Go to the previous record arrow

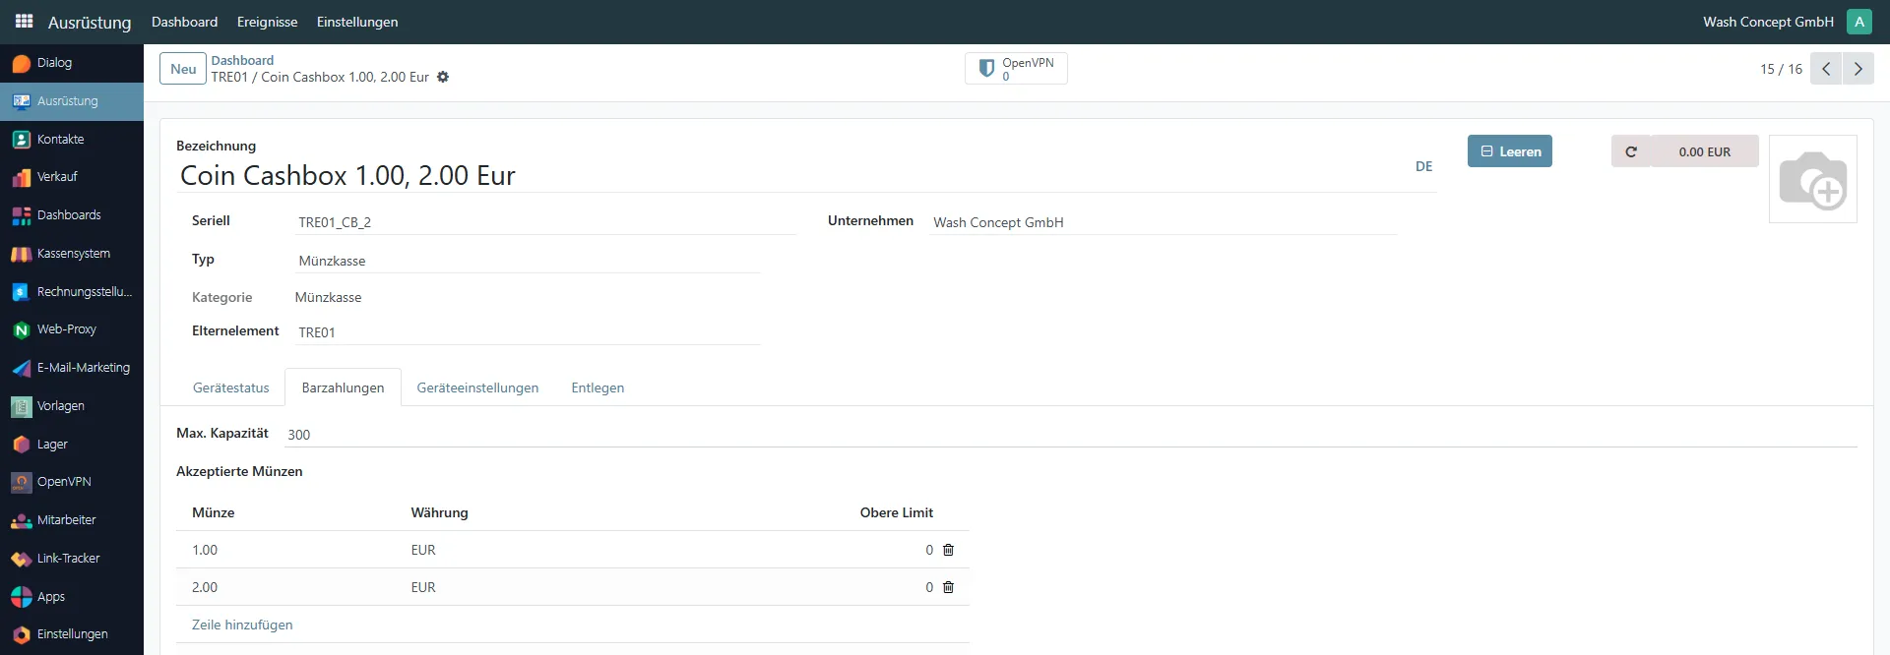[x=1826, y=69]
